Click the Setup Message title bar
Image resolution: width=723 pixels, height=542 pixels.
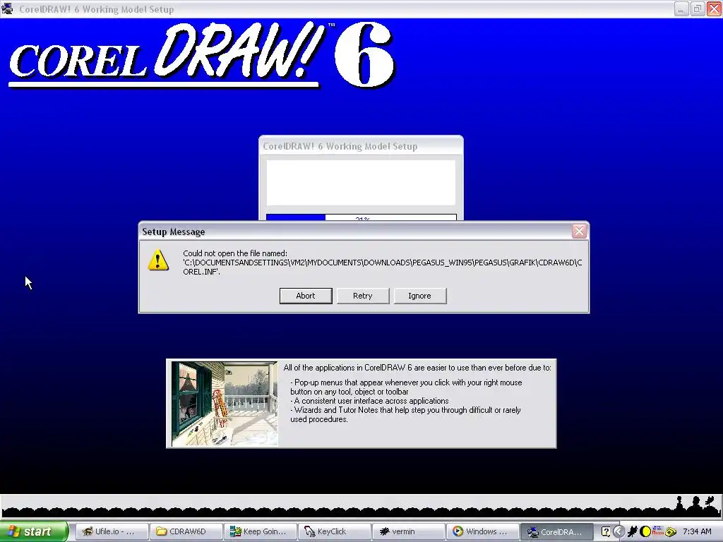[355, 231]
